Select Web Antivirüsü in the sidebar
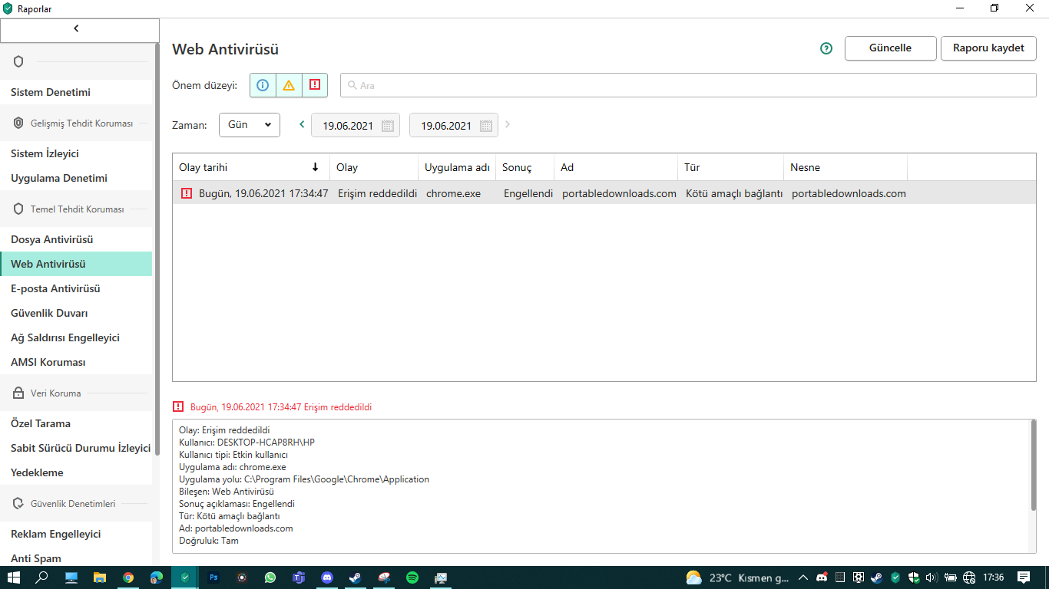 pos(76,264)
